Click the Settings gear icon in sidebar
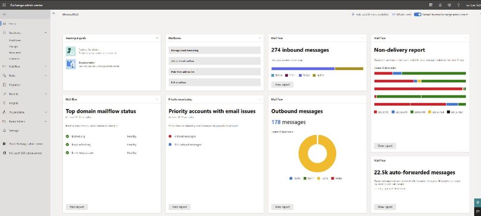 (x=4, y=131)
